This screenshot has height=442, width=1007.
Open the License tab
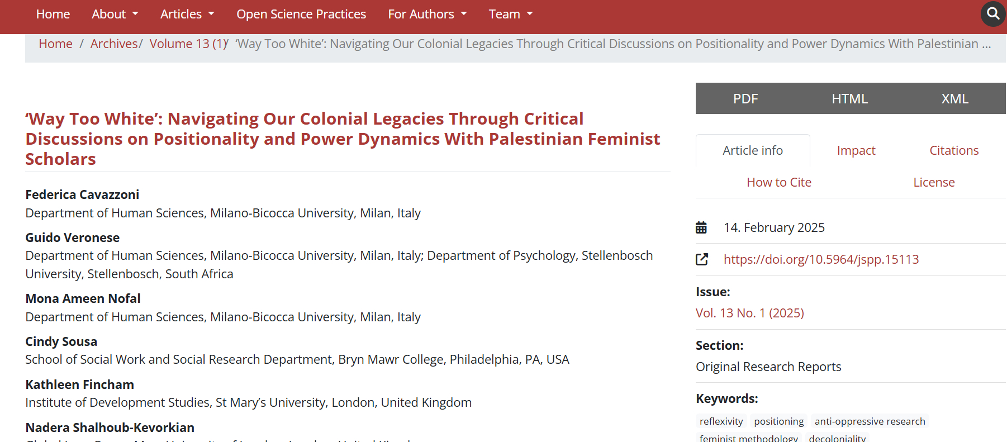coord(934,183)
